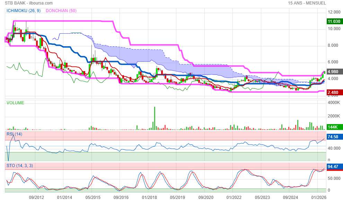Click the 50.000 stochastic axis label
Viewport: 343px width, 201px height.
point(334,178)
